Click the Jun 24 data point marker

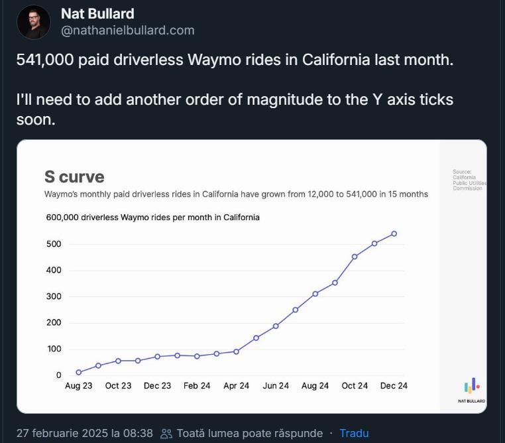276,326
